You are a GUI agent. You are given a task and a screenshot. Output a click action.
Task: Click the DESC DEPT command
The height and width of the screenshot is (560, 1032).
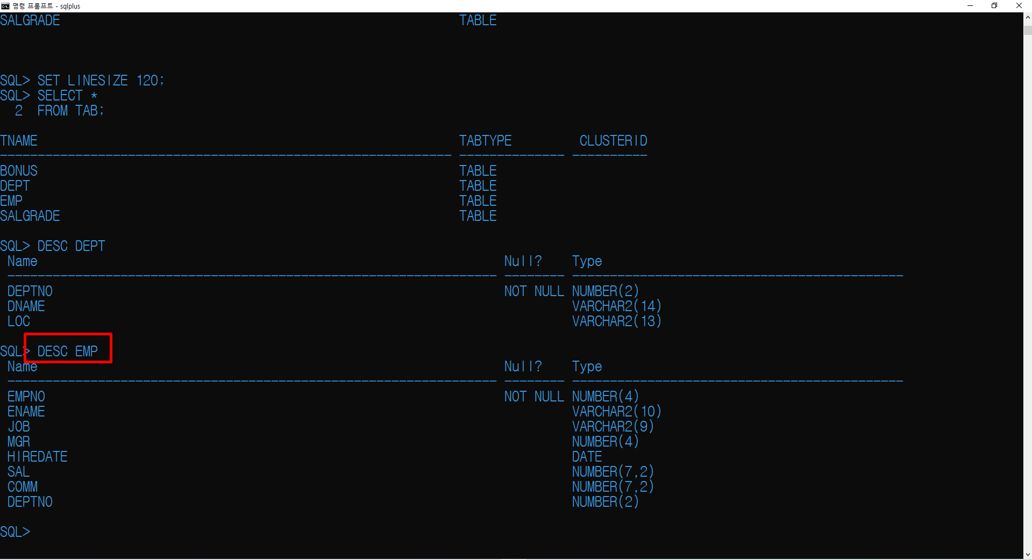tap(71, 246)
